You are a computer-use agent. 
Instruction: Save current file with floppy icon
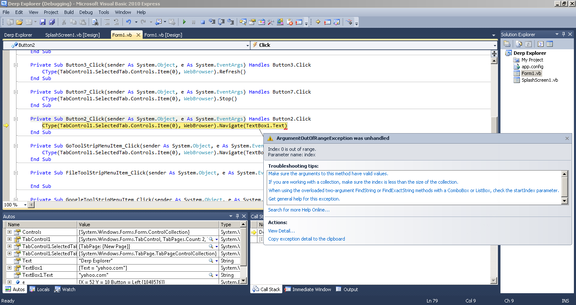(43, 22)
